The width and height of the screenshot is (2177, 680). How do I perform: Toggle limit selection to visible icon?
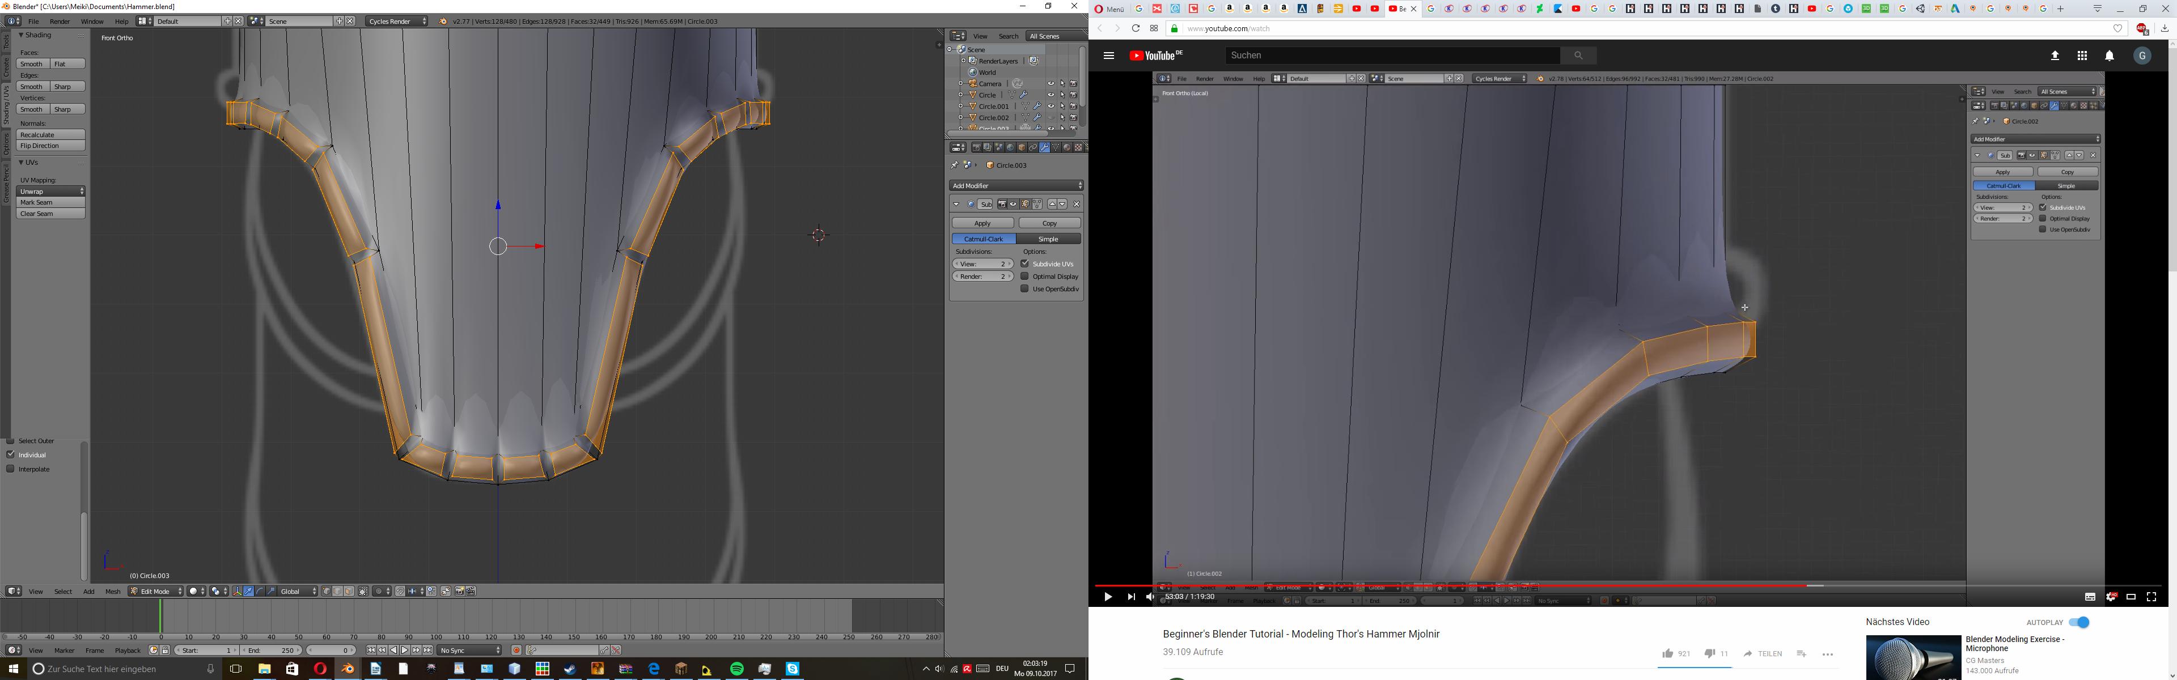pyautogui.click(x=363, y=591)
